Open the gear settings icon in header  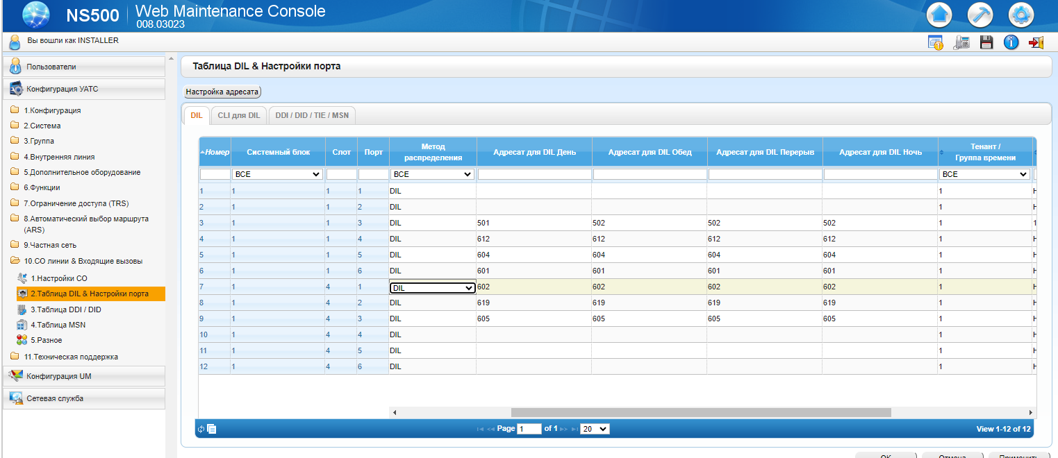1021,14
